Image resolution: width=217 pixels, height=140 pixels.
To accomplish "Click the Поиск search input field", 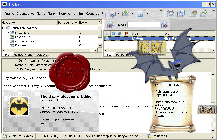I will (143, 25).
